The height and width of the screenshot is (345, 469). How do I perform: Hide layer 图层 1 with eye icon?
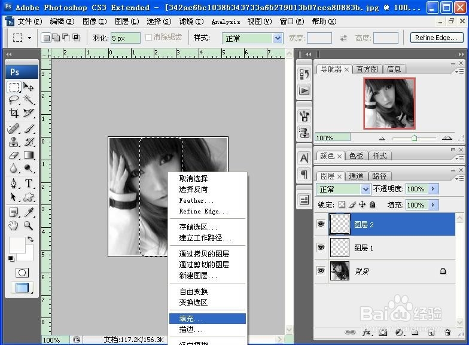[x=321, y=248]
